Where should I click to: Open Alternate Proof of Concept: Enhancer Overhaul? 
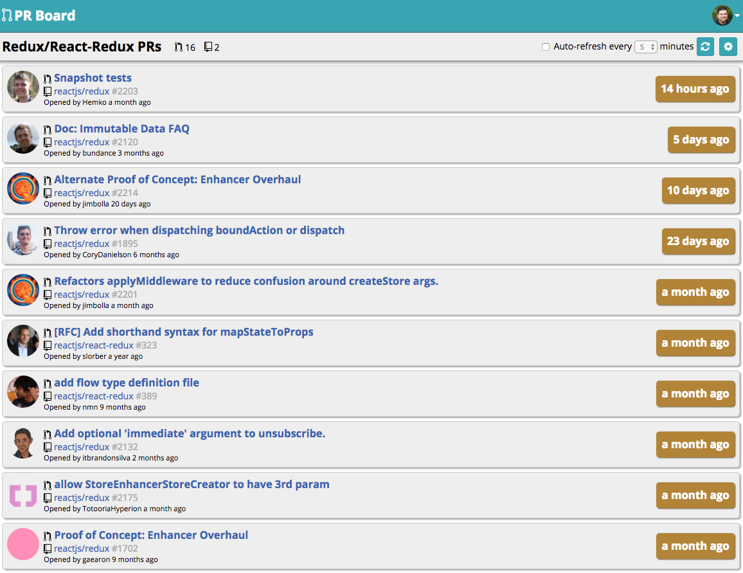pos(177,179)
